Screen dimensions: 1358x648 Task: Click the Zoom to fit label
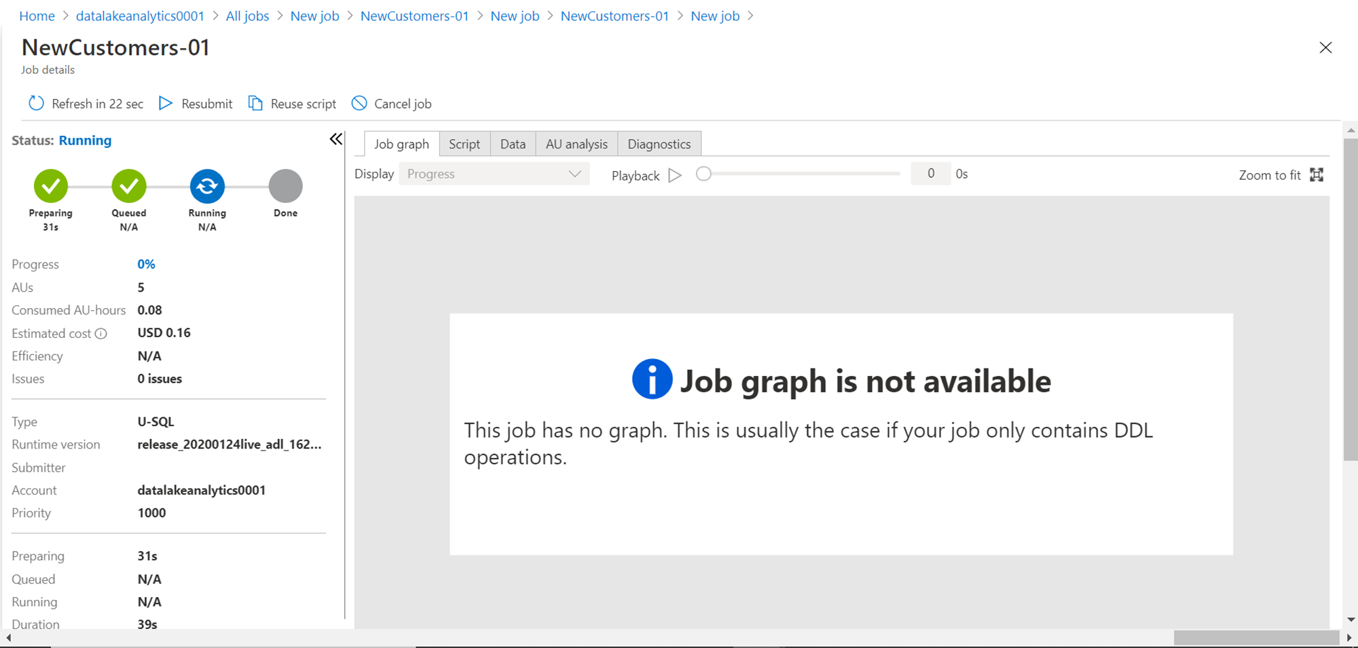click(1270, 175)
